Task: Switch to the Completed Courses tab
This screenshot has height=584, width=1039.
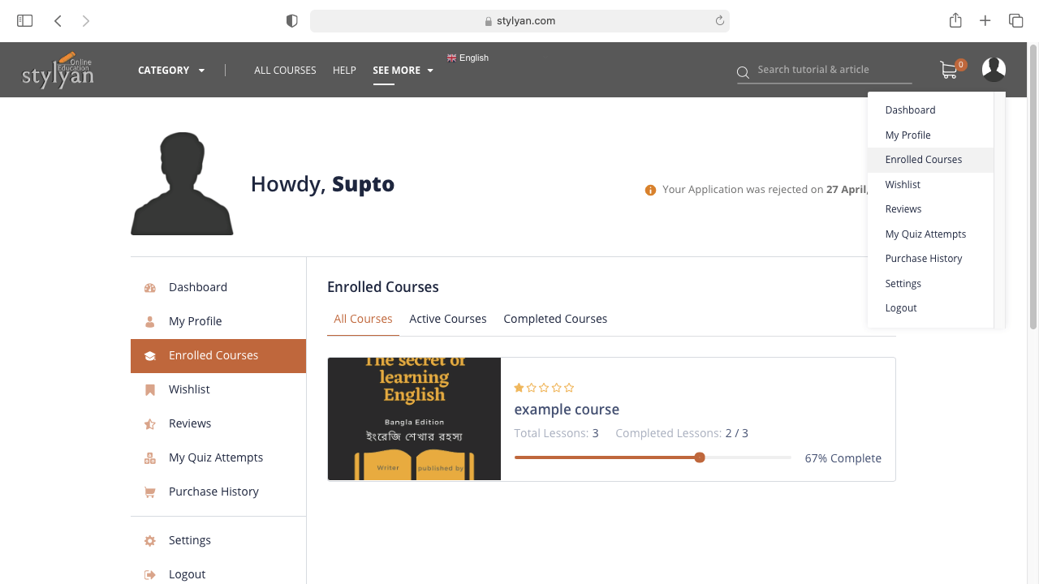Action: (555, 319)
